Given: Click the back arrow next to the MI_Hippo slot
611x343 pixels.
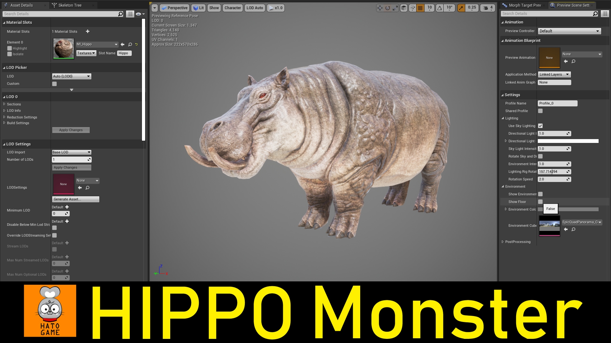Looking at the screenshot, I should coord(123,44).
